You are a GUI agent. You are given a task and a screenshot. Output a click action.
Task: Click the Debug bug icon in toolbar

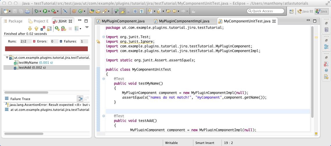pyautogui.click(x=36, y=11)
